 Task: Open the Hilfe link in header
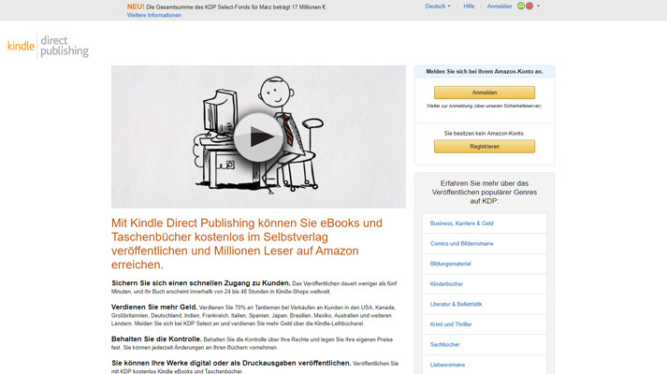click(x=469, y=7)
